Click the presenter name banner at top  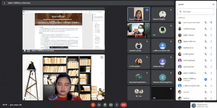(88, 3)
